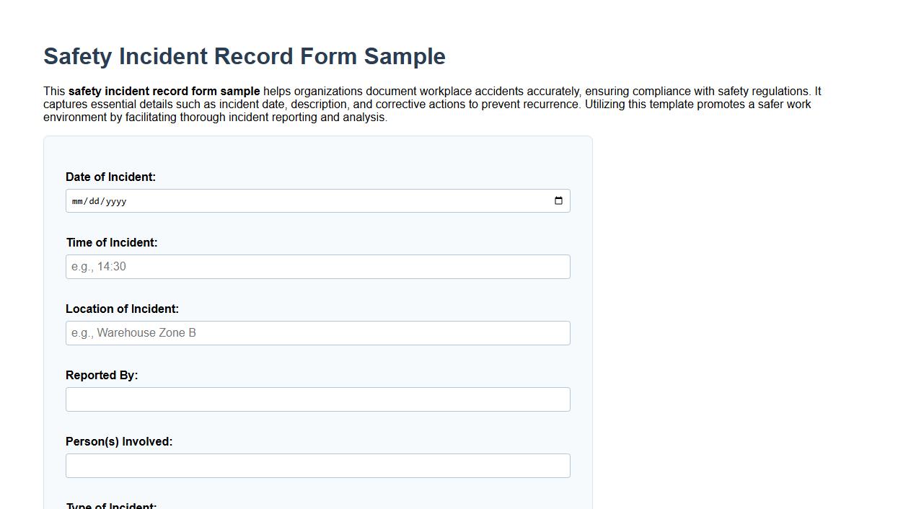The image size is (911, 509).
Task: Click the bold safety incident record form sample text
Action: 164,92
